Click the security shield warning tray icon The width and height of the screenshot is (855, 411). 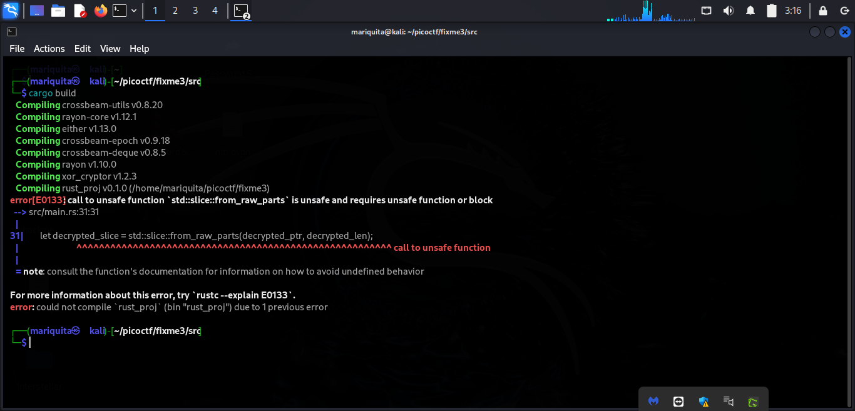(x=704, y=401)
